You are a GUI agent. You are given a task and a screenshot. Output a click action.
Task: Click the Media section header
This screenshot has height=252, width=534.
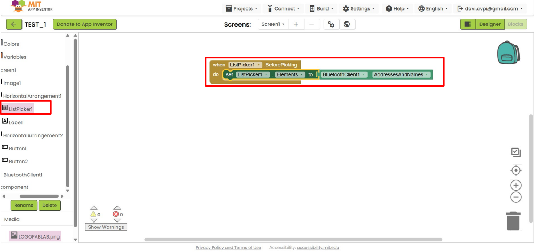[x=12, y=219]
